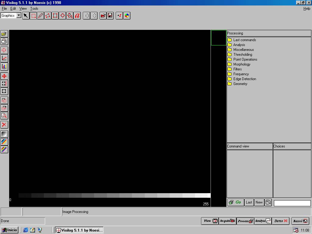Open the Tools menu
The image size is (312, 234).
tap(34, 9)
